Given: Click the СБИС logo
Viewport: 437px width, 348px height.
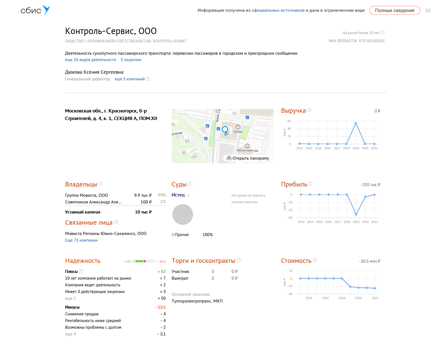Looking at the screenshot, I should click(35, 10).
